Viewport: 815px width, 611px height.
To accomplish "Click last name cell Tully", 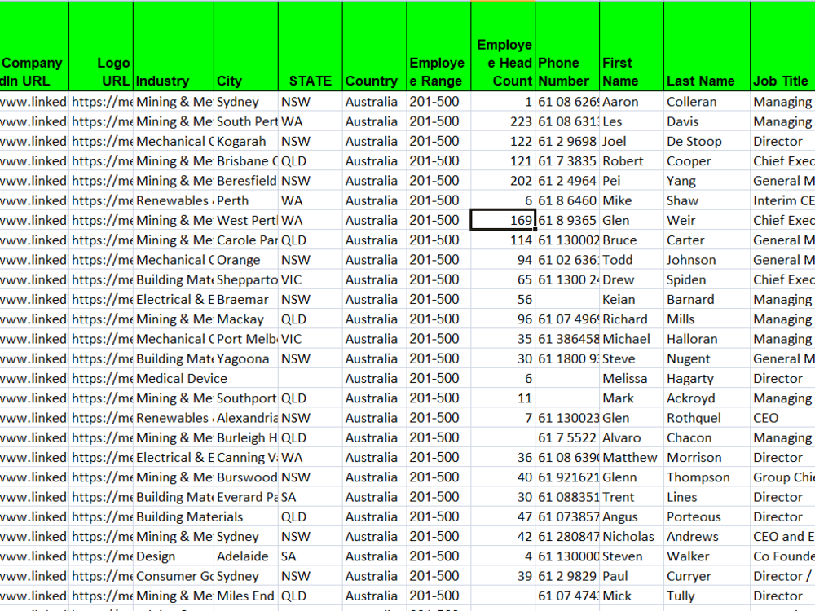I will [x=707, y=596].
